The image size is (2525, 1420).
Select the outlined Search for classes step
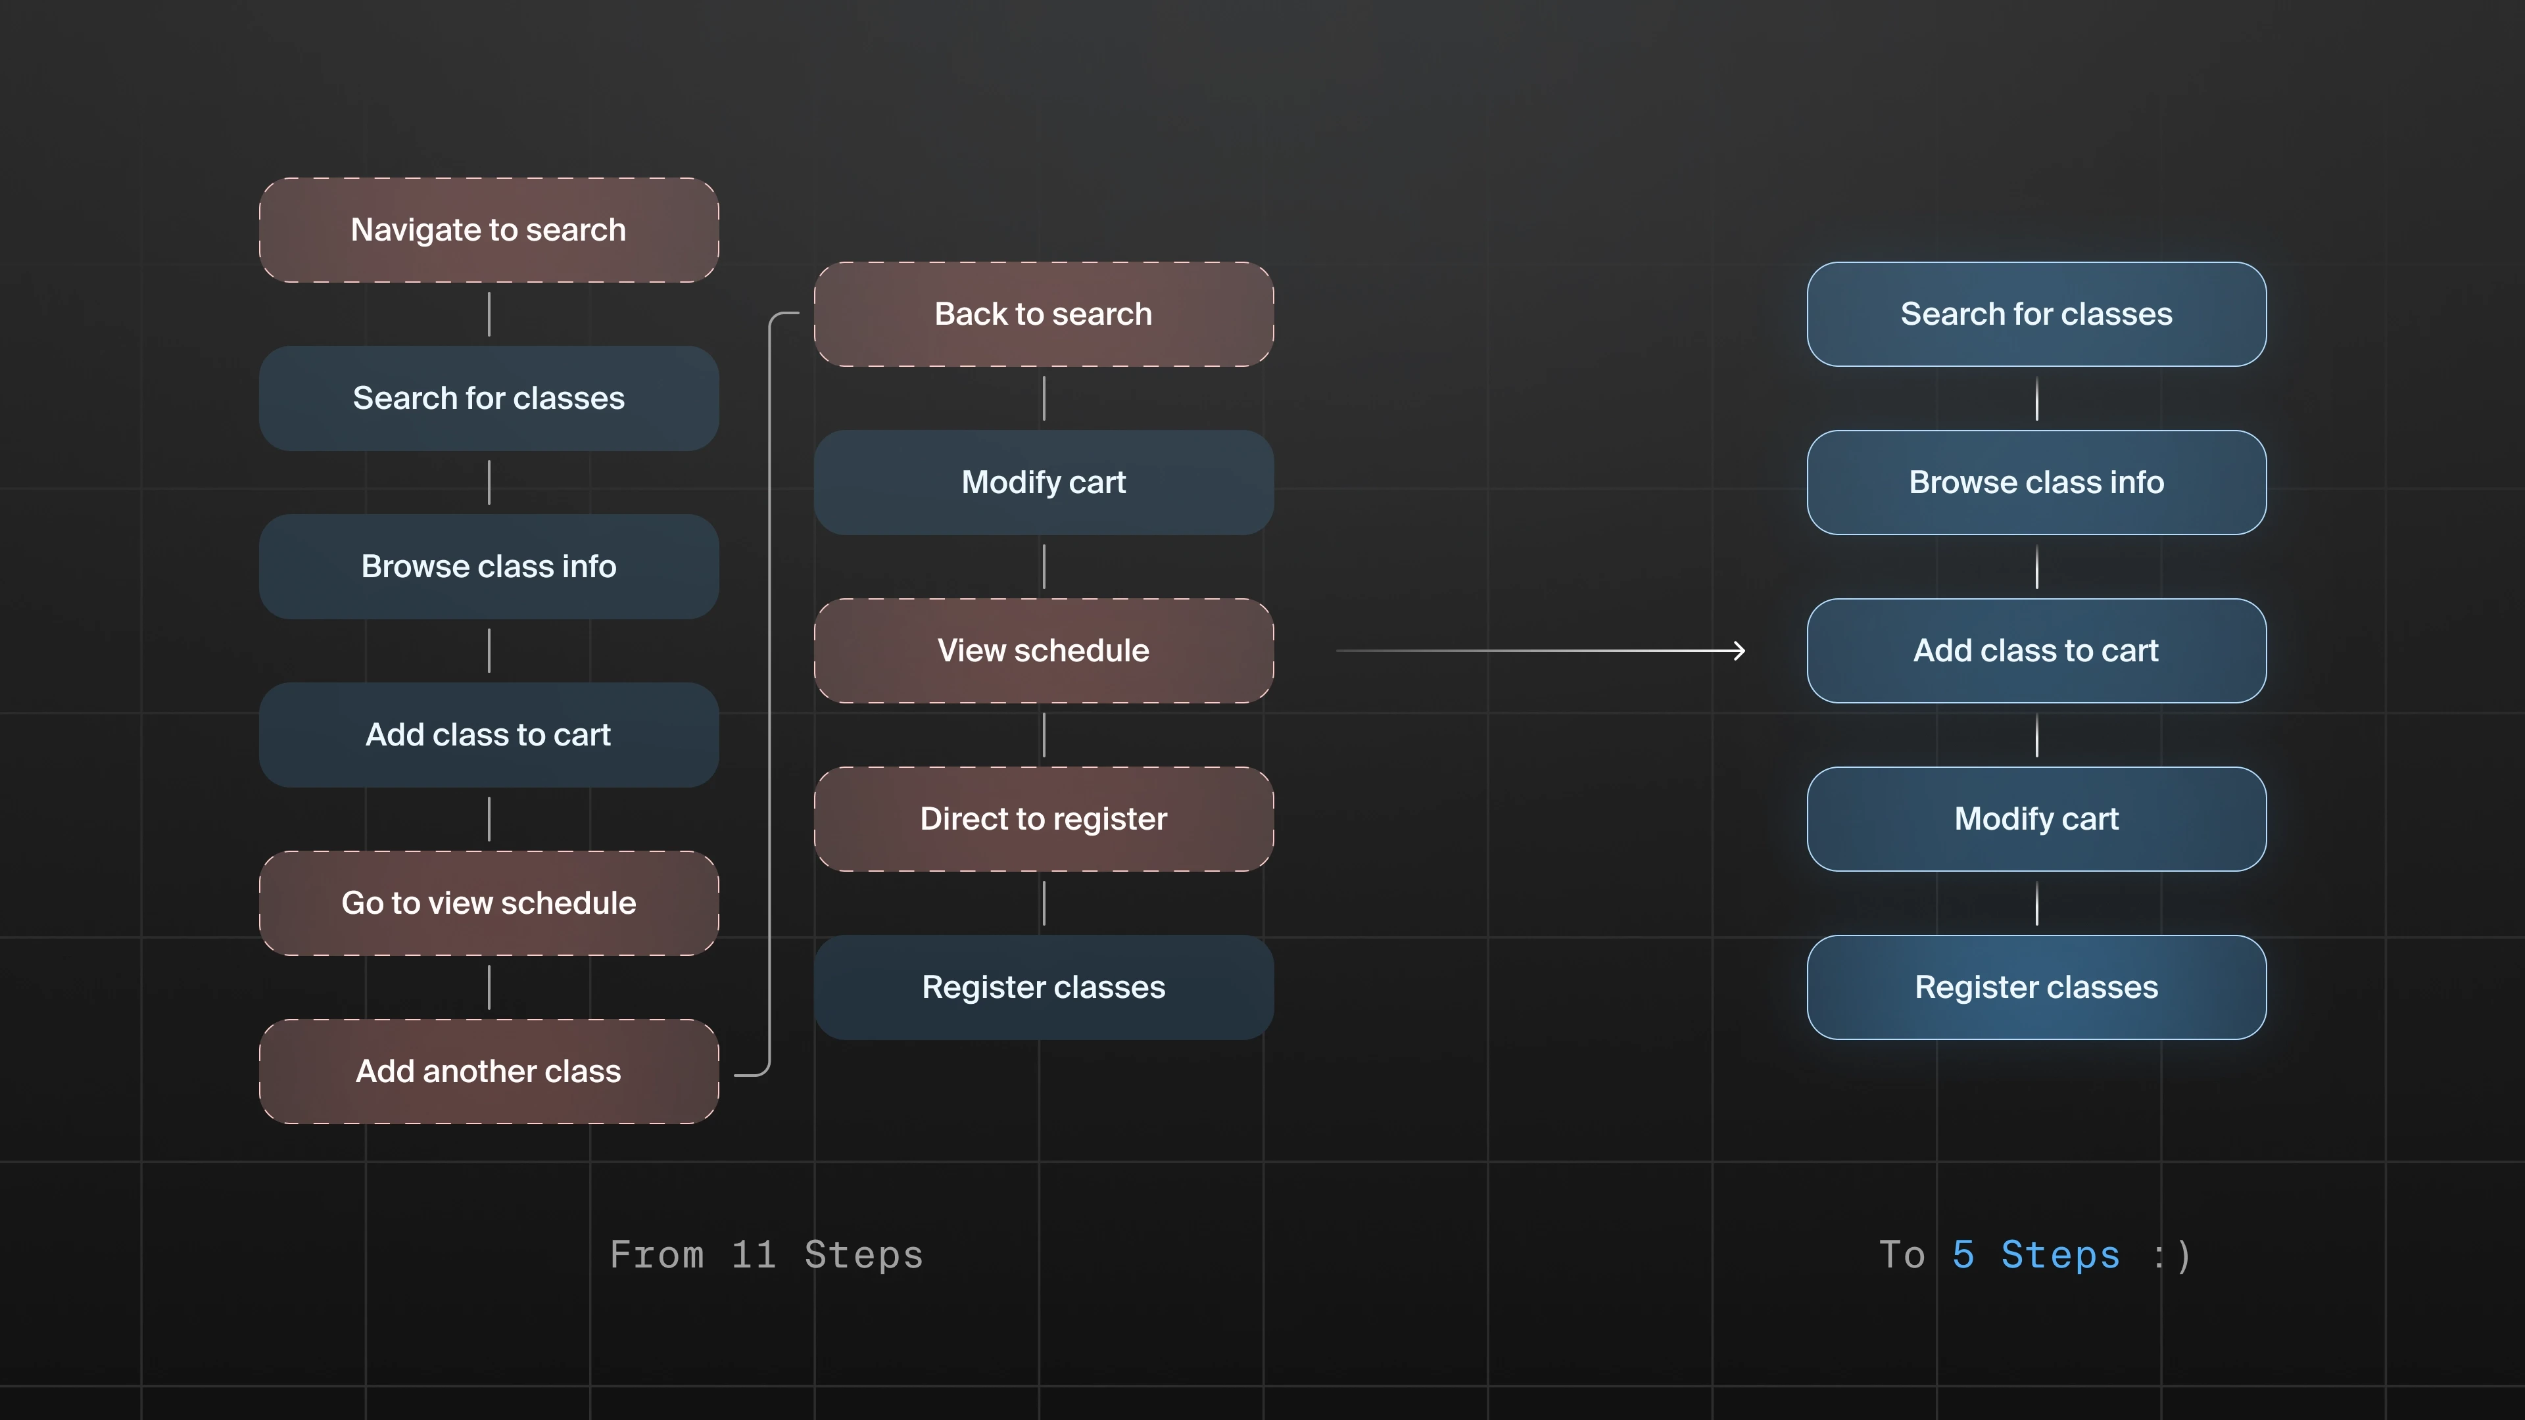[x=2036, y=315]
